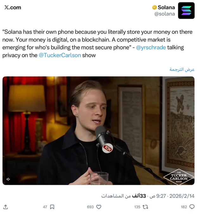Viewport: 197px width, 215px height.
Task: Open the @solana handle
Action: tap(165, 14)
